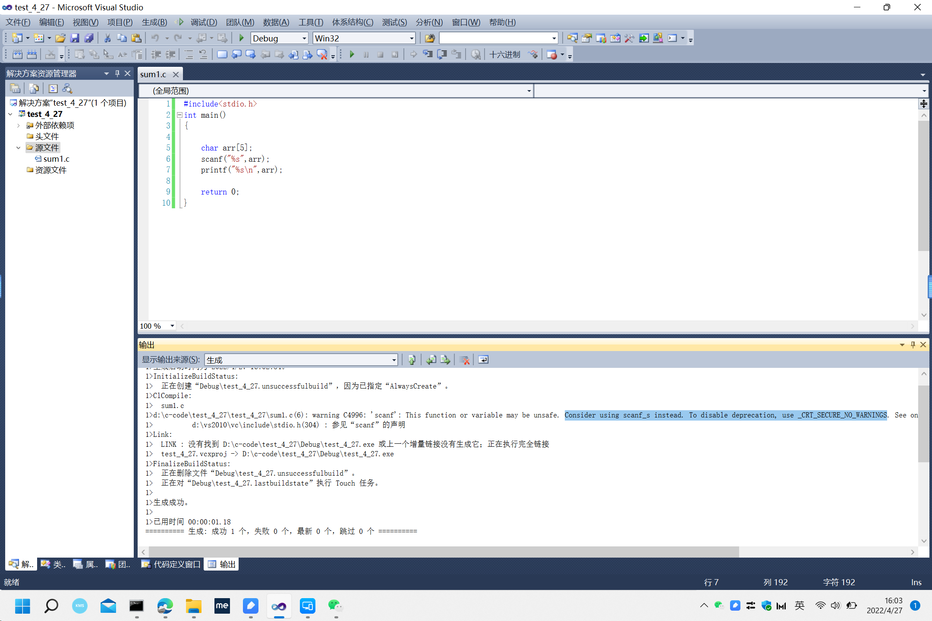
Task: Open the Start Page green arrow icon
Action: click(643, 38)
